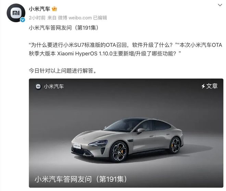Open the Xiaomi MI logo profile avatar
Screen dimensions: 226x191
pyautogui.click(x=16, y=13)
